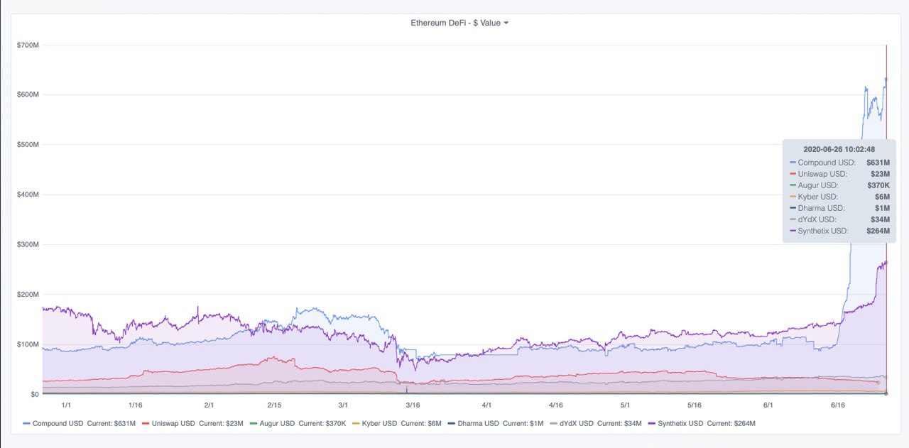
Task: Click the $500M y-axis label
Action: point(28,144)
